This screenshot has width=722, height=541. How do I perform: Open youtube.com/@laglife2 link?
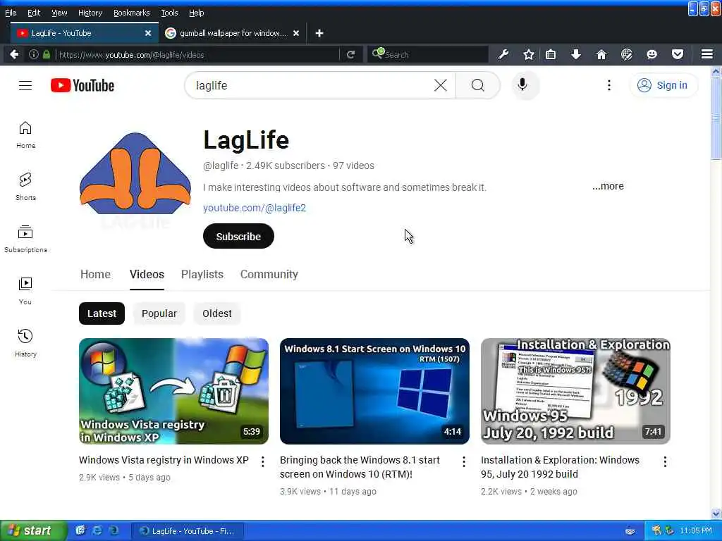pos(254,208)
